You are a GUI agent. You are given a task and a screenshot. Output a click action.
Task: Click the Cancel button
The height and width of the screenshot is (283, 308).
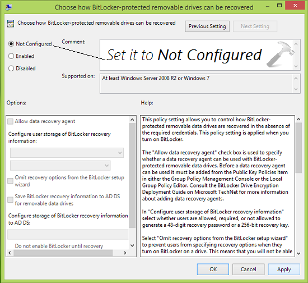click(249, 269)
